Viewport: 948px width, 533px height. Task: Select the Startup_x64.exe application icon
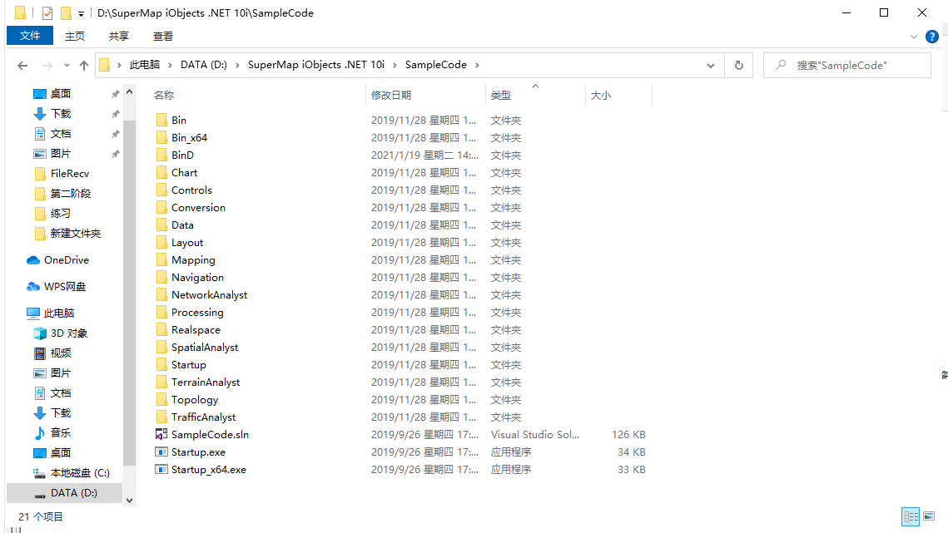coord(161,469)
